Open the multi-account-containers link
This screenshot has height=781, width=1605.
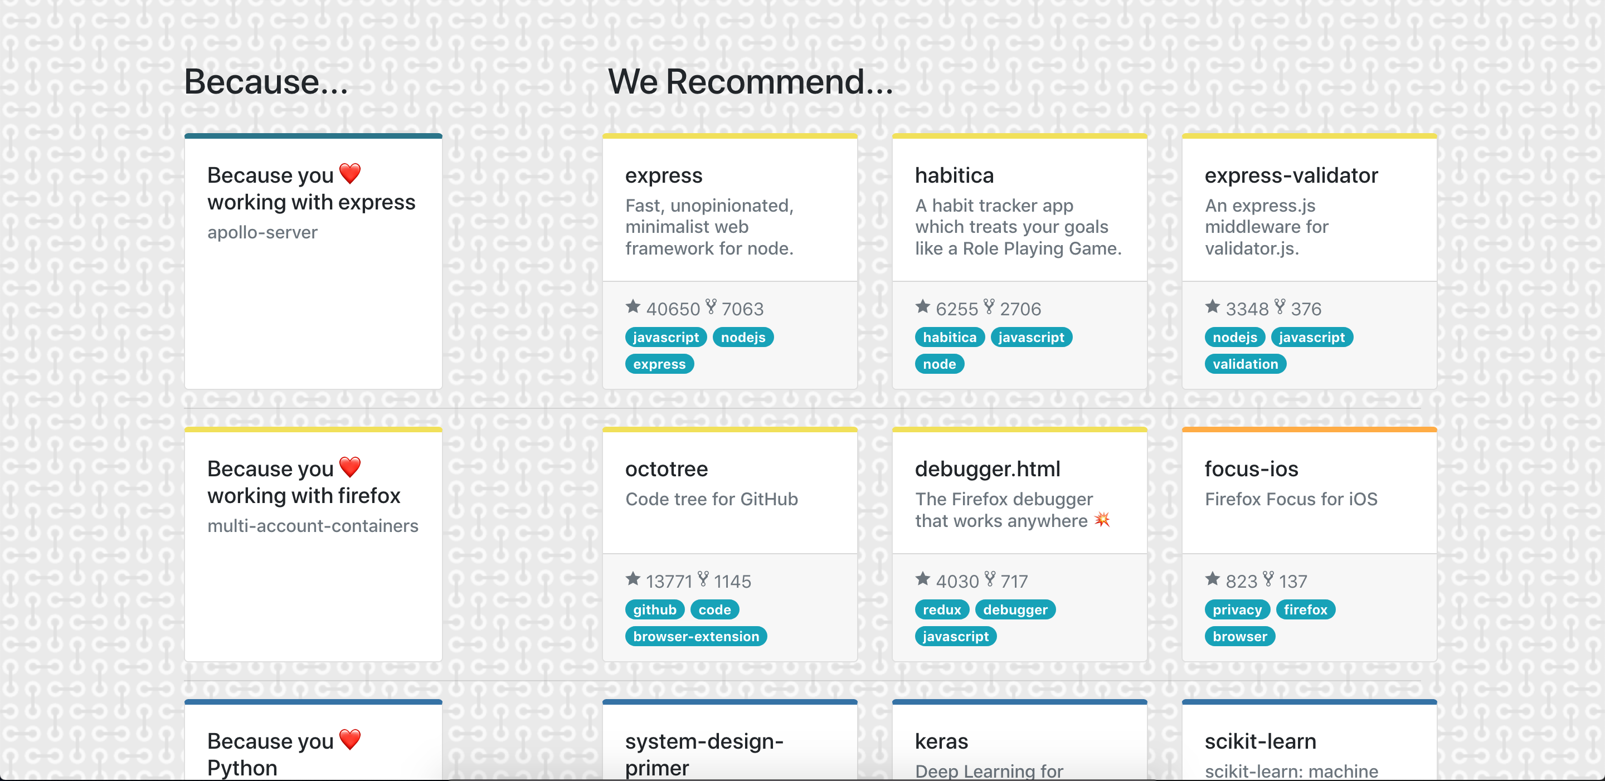313,526
